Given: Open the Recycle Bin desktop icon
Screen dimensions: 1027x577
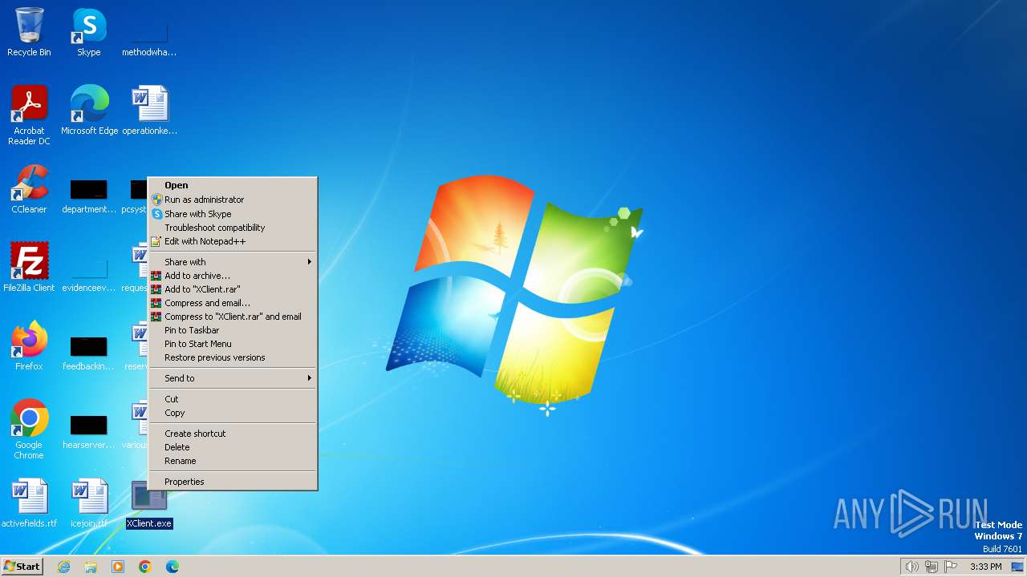Looking at the screenshot, I should coord(29,32).
